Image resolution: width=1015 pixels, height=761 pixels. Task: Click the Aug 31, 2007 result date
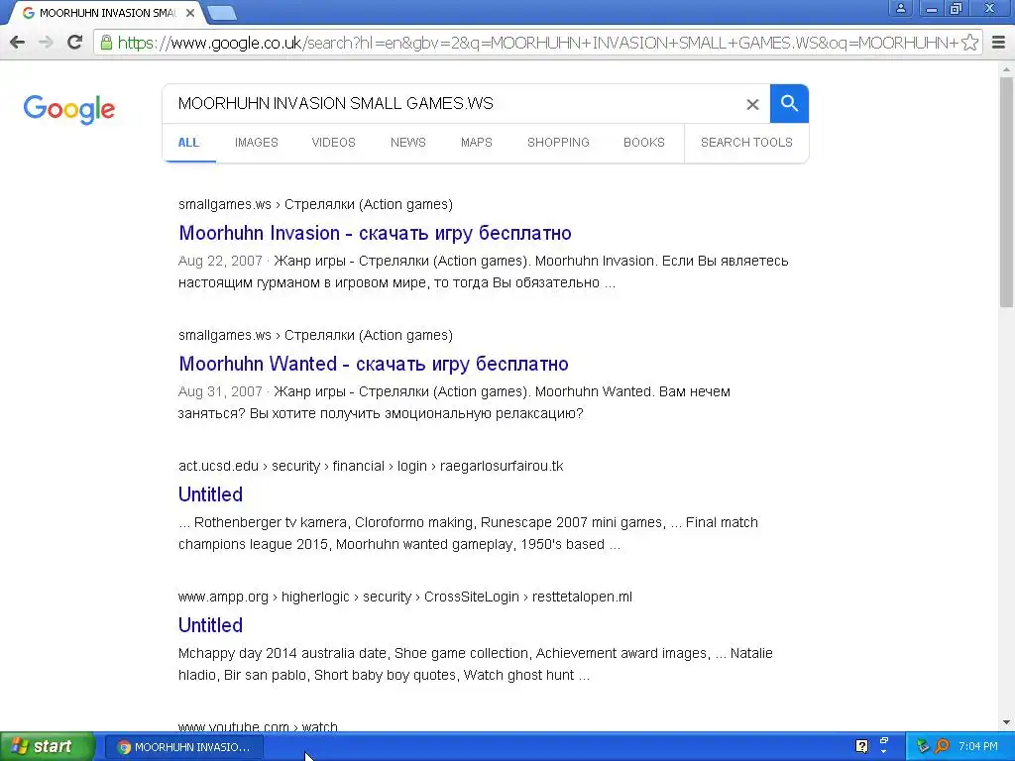pos(220,391)
